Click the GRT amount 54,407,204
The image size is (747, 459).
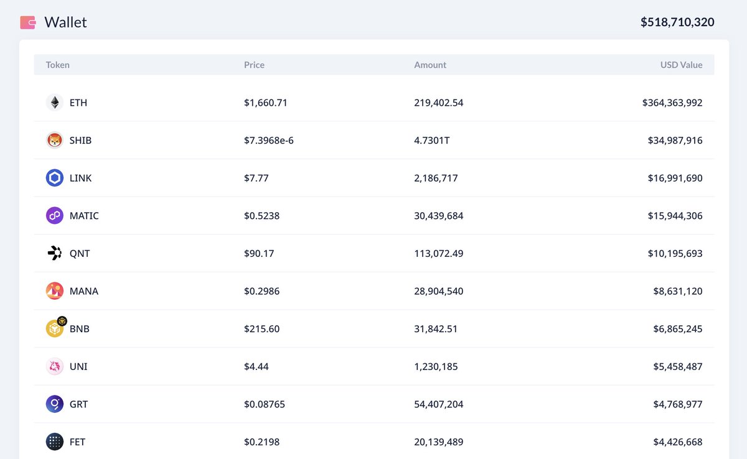439,404
